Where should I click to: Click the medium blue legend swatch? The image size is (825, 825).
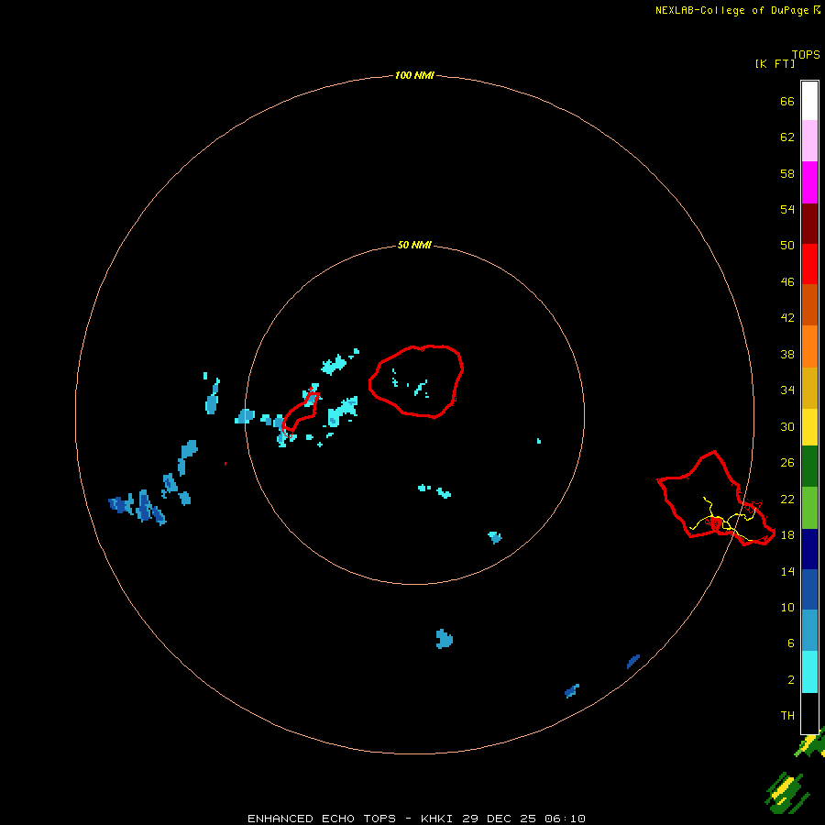(x=809, y=589)
